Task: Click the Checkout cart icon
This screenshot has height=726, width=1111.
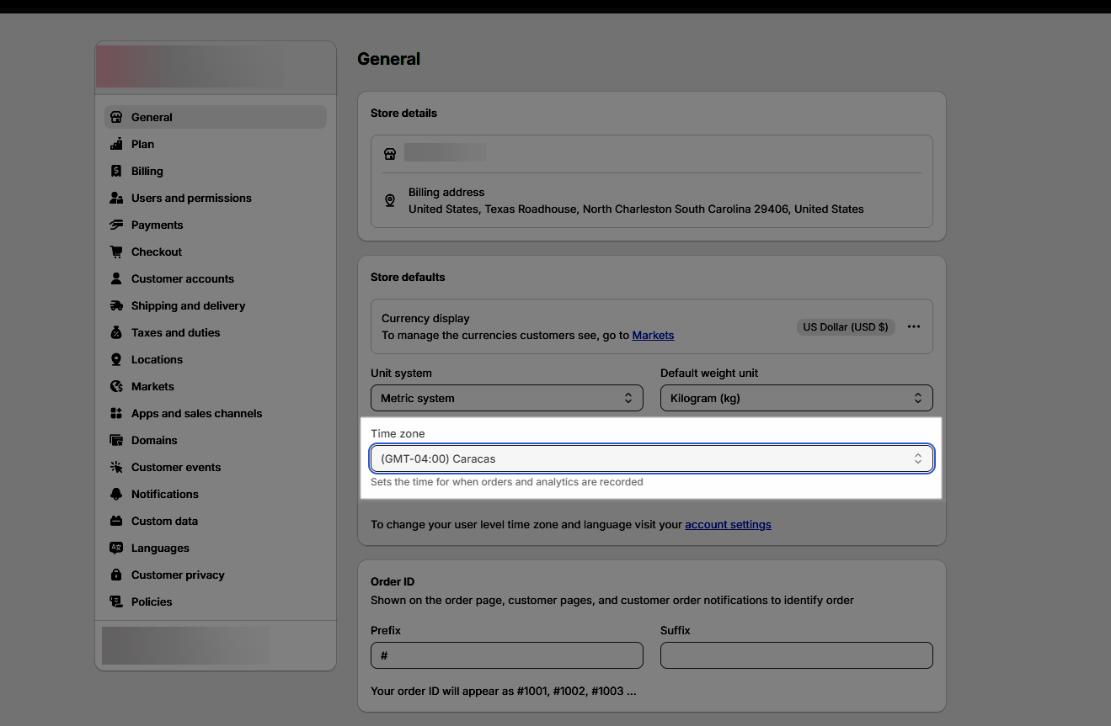Action: click(x=116, y=252)
